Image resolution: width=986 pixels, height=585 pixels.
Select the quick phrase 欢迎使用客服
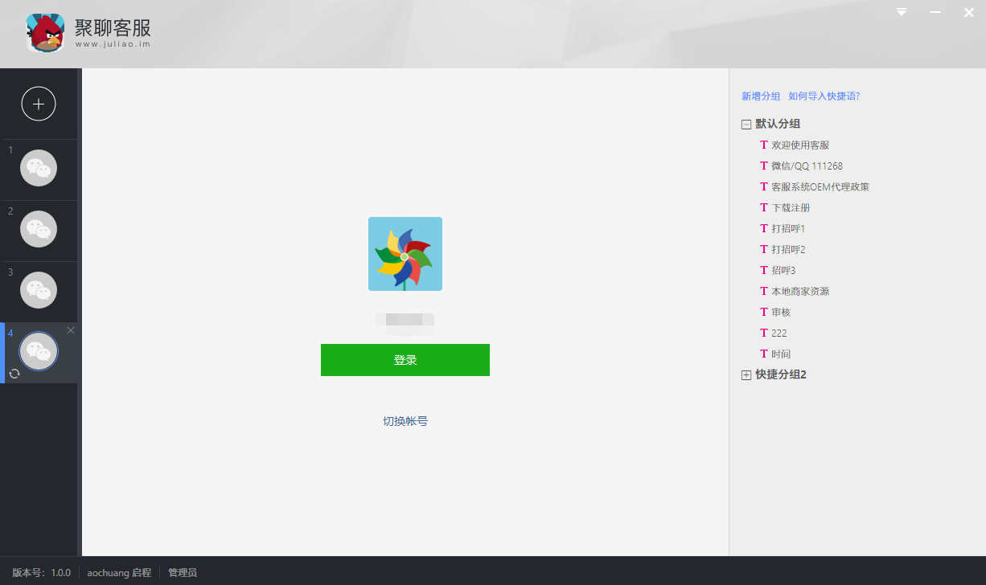tap(800, 145)
